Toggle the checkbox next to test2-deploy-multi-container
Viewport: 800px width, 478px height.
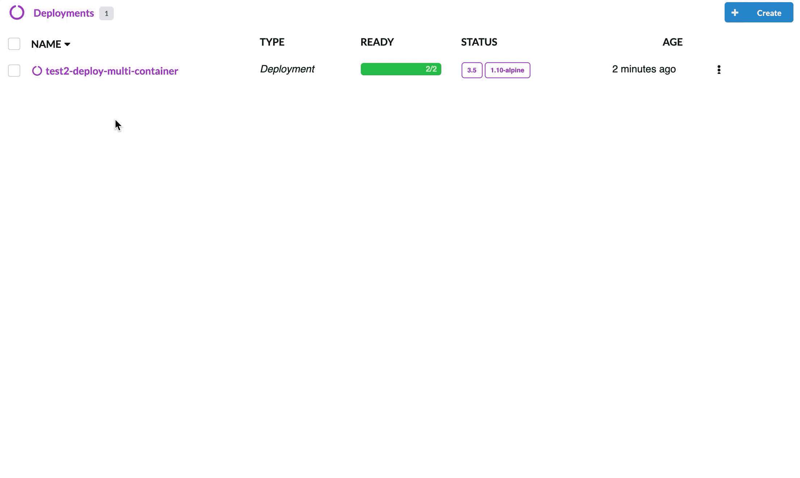(14, 70)
